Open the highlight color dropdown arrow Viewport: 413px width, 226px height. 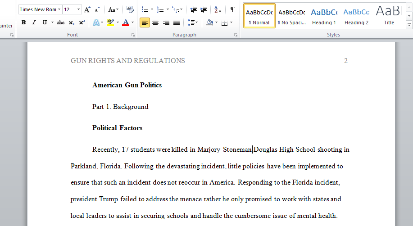point(118,23)
